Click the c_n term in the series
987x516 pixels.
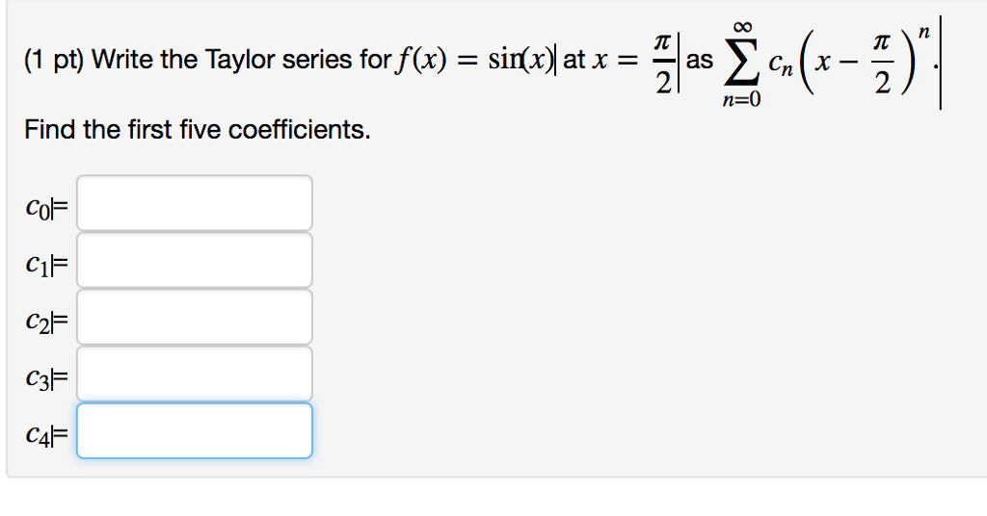tap(781, 64)
